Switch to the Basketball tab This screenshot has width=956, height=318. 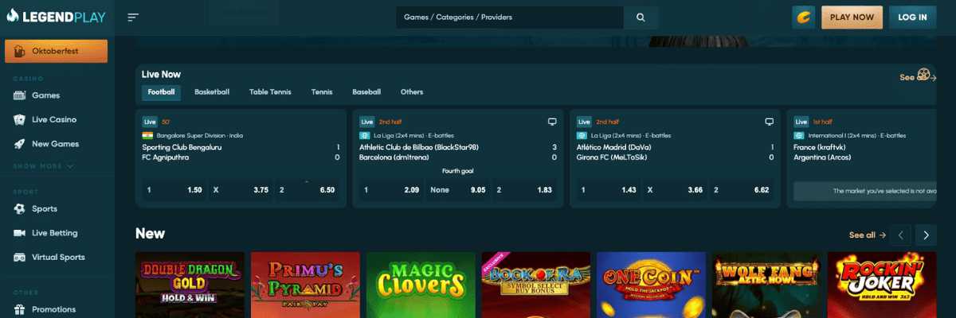pos(212,92)
